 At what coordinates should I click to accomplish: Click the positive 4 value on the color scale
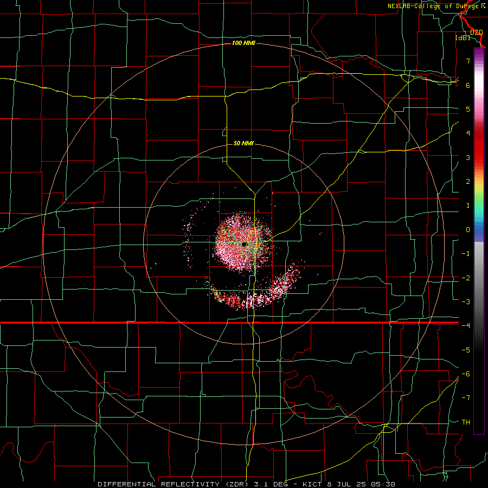(x=468, y=133)
